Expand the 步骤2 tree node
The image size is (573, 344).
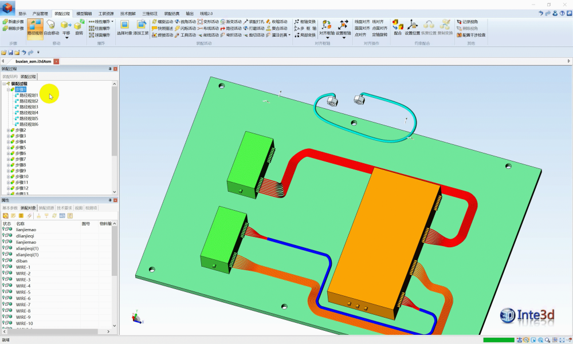pyautogui.click(x=9, y=130)
